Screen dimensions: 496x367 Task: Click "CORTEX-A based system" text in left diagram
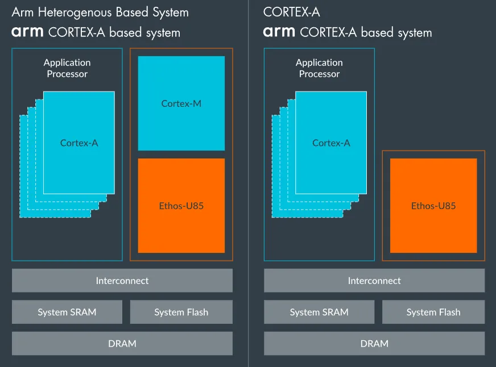pos(114,32)
